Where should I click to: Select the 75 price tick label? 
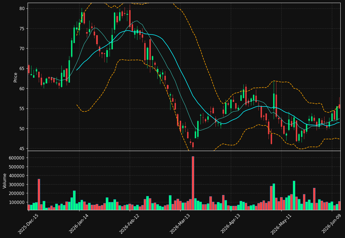[x=22, y=29]
